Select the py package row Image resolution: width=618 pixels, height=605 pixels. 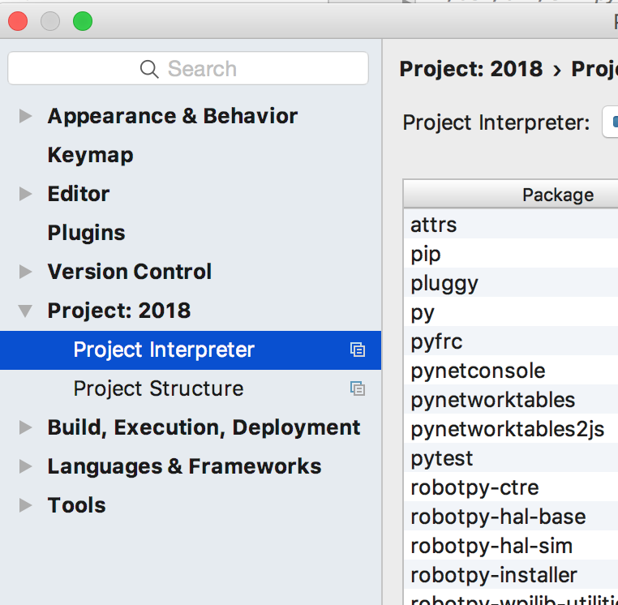511,311
